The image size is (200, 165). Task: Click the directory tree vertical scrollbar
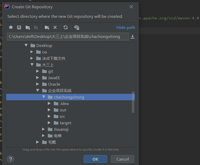tap(133, 102)
